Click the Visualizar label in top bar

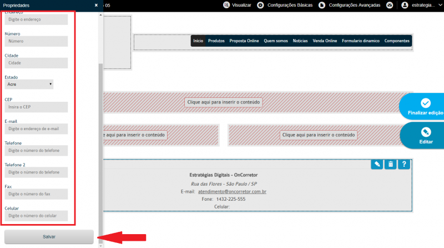pos(241,5)
